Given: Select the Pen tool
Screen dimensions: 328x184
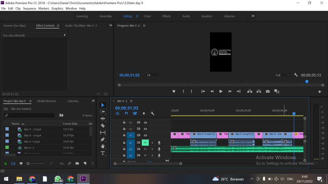Looking at the screenshot, I should coord(103,139).
